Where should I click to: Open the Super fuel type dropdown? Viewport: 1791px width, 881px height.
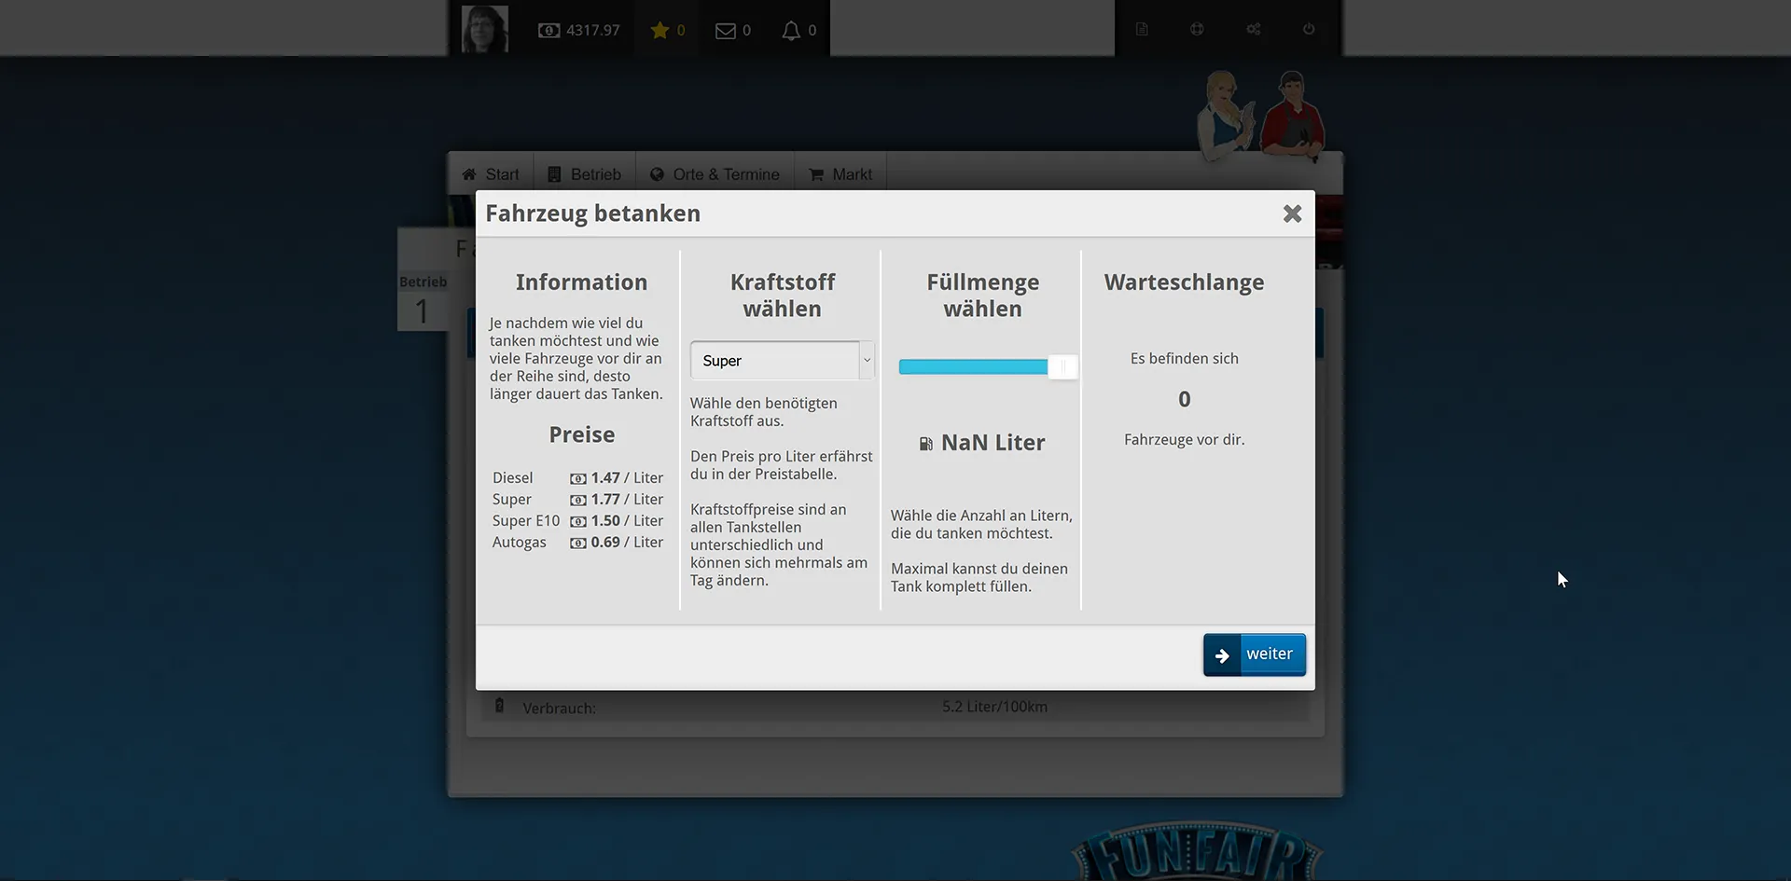(782, 361)
